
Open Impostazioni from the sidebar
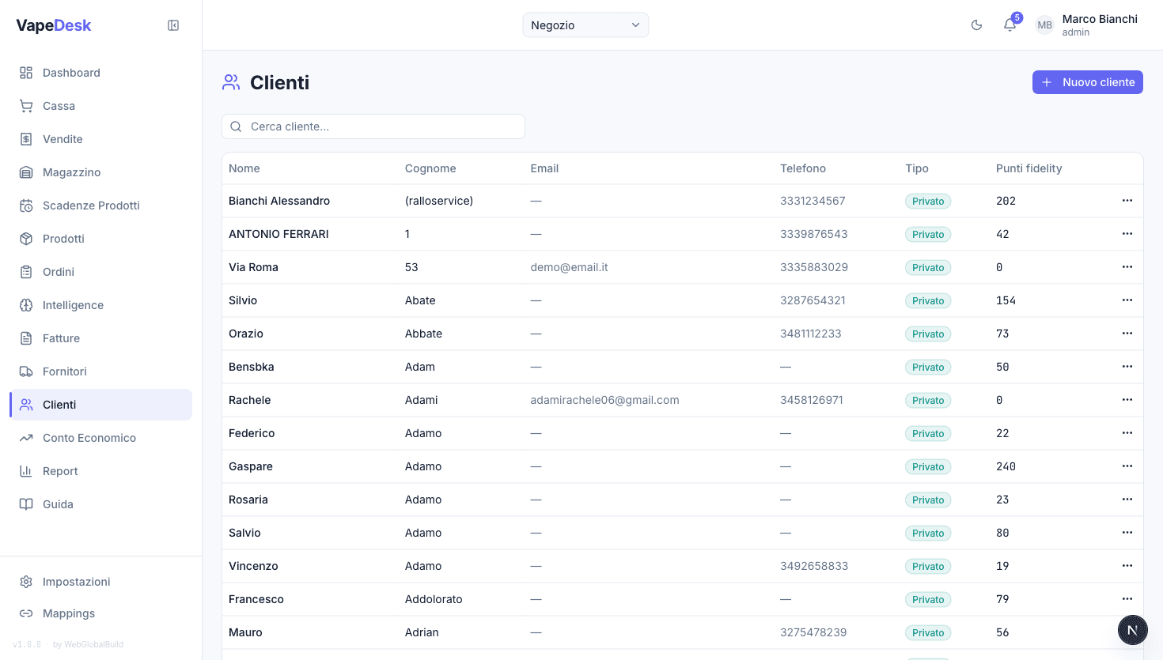click(76, 581)
